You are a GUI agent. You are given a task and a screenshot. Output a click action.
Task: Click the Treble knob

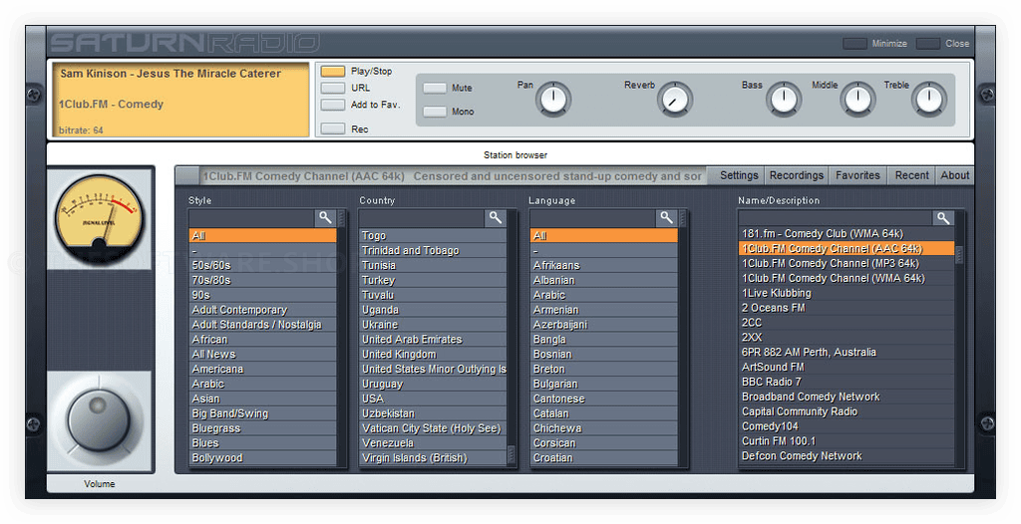click(x=929, y=100)
